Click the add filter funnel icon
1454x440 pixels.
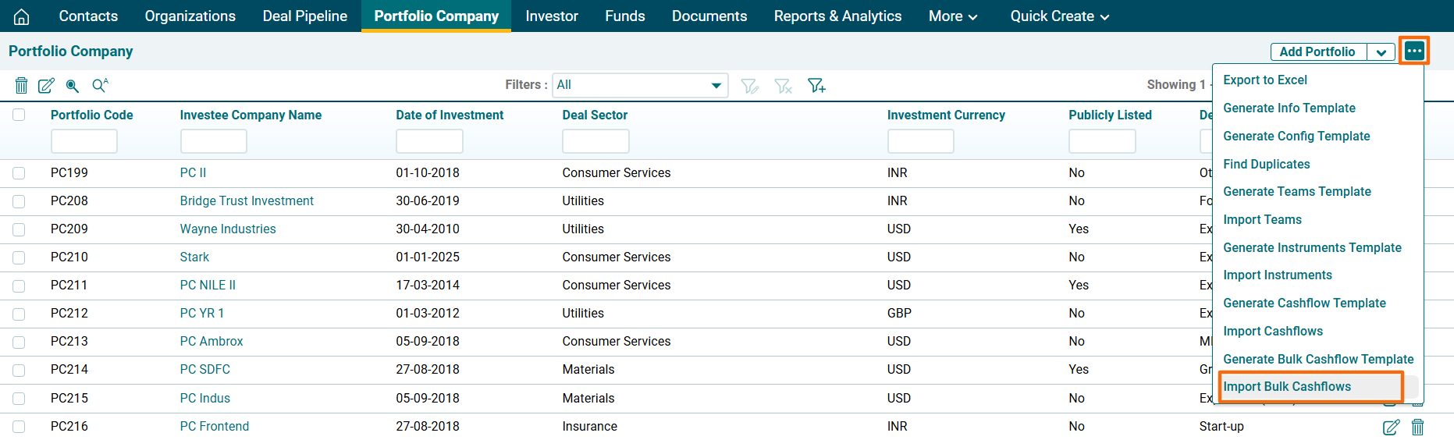816,85
